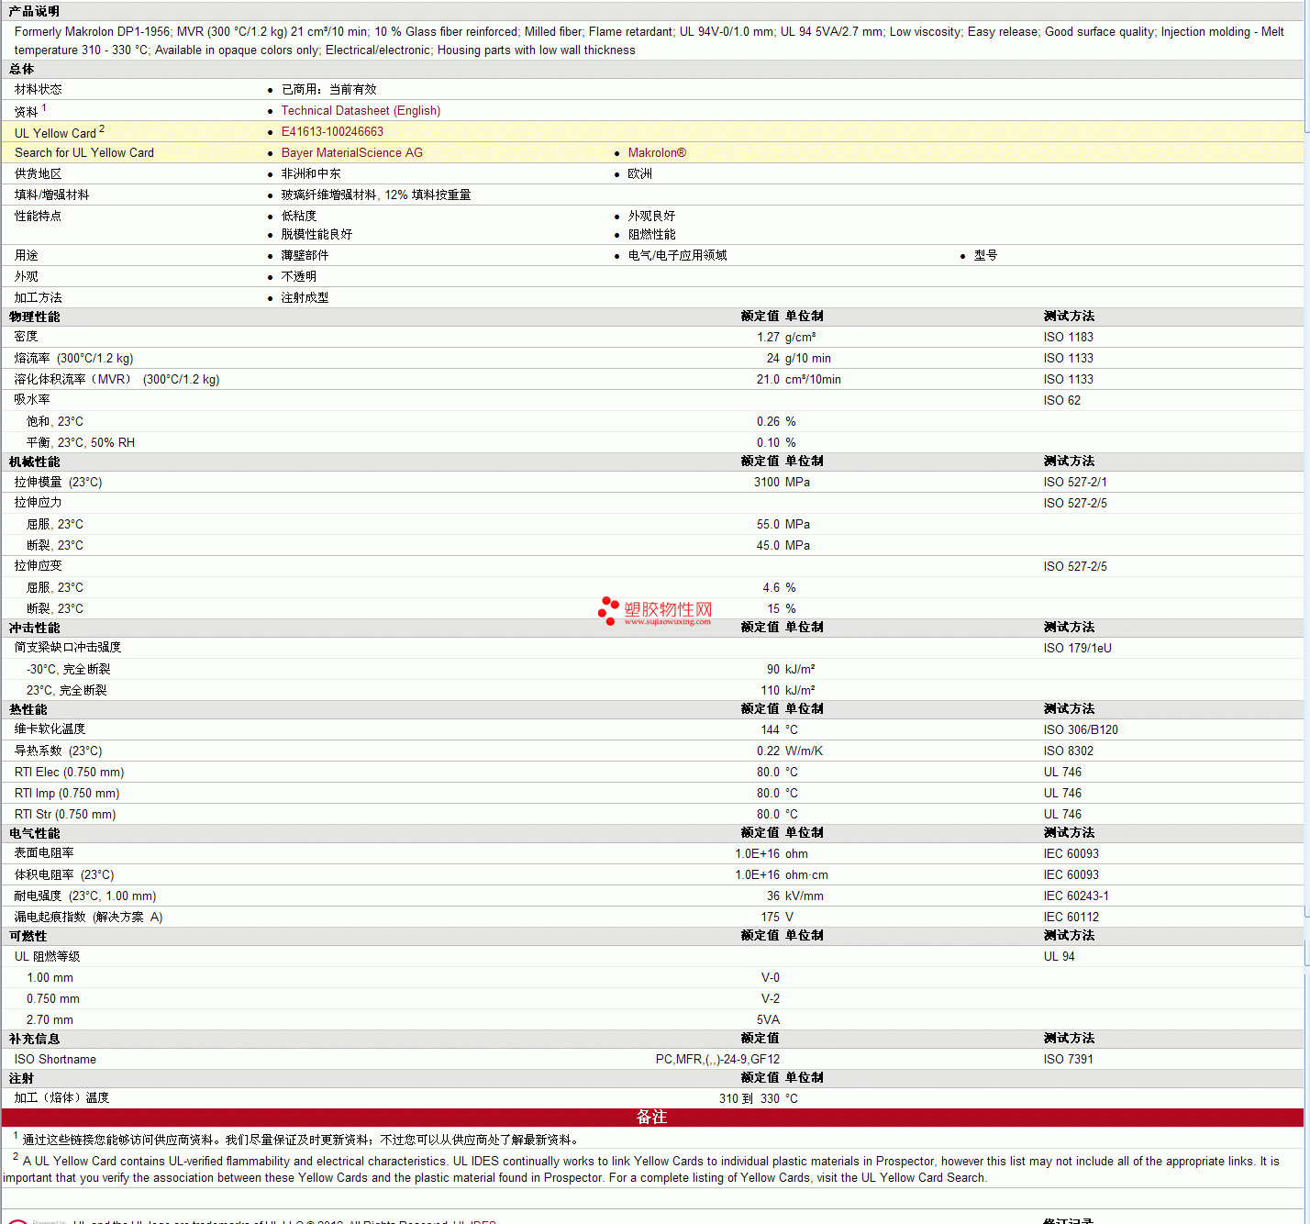Click the use 电气/电子应用领域
1310x1224 pixels.
678,256
